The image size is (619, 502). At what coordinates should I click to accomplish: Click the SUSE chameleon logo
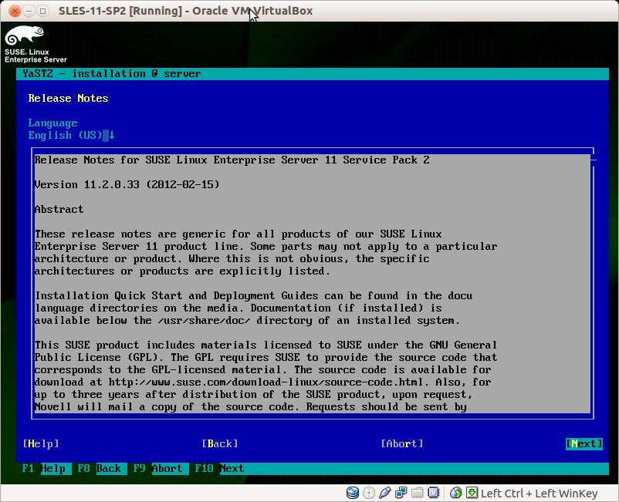click(25, 35)
